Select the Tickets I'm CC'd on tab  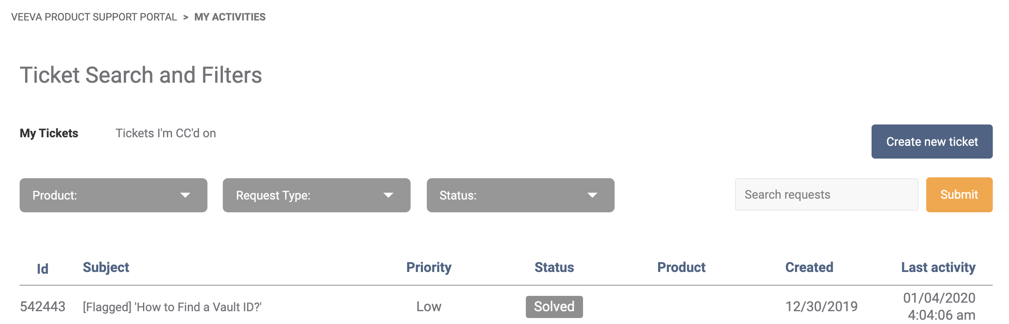point(166,133)
